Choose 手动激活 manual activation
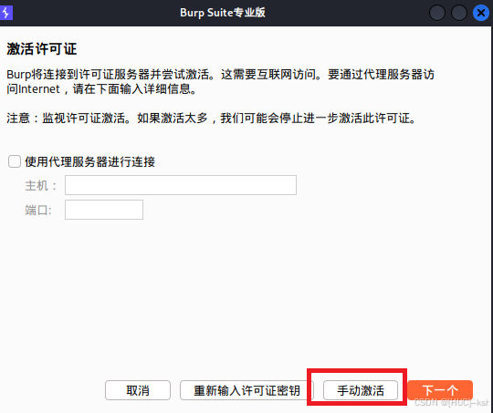Viewport: 493px width, 413px height. click(361, 390)
